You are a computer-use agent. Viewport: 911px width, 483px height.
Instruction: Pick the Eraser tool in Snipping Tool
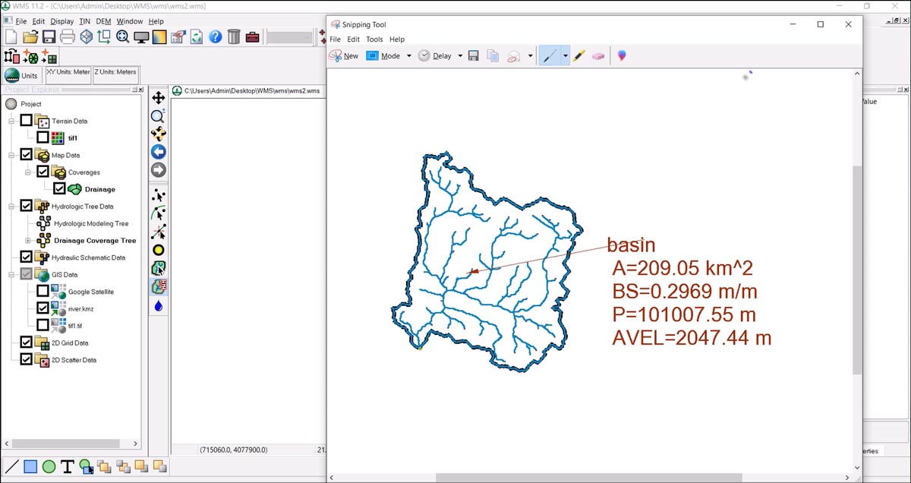pos(598,56)
